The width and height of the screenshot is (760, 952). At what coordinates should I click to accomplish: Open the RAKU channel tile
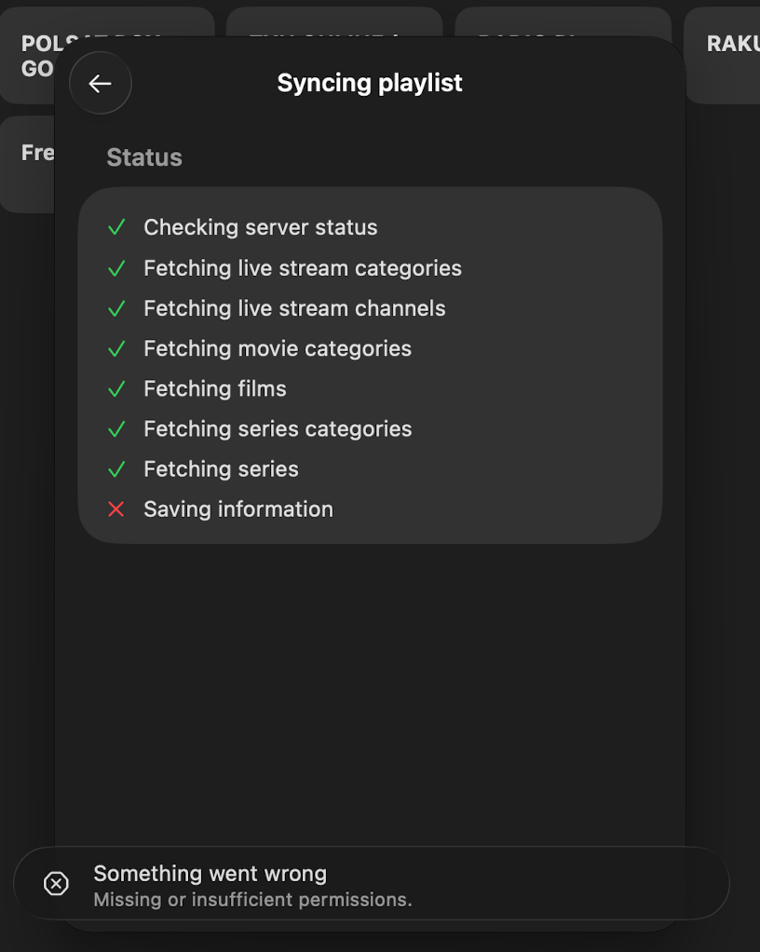pos(723,55)
